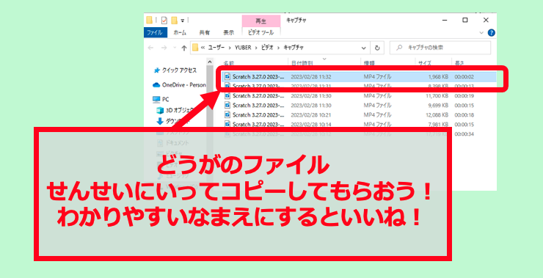Open the ビデオ ツール tab
This screenshot has width=543, height=278.
click(261, 32)
